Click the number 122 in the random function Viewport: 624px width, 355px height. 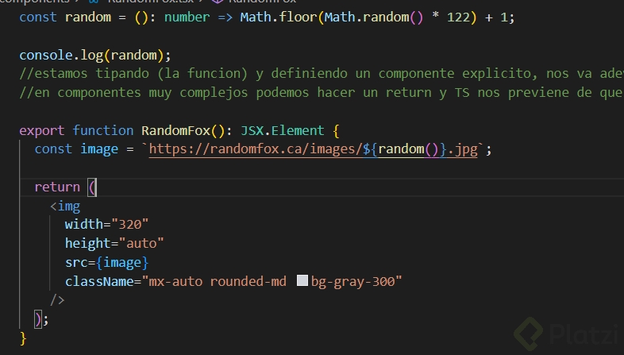(458, 17)
